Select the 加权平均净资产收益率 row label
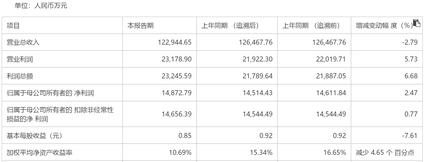425x162 pixels. pyautogui.click(x=37, y=152)
